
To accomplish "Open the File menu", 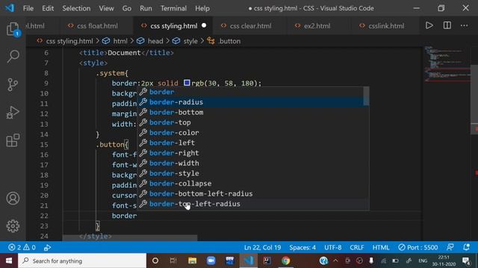I will 28,8.
